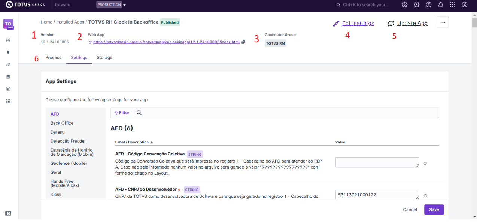This screenshot has width=477, height=224.
Task: Click the refresh icon beside Update App
Action: pos(391,24)
